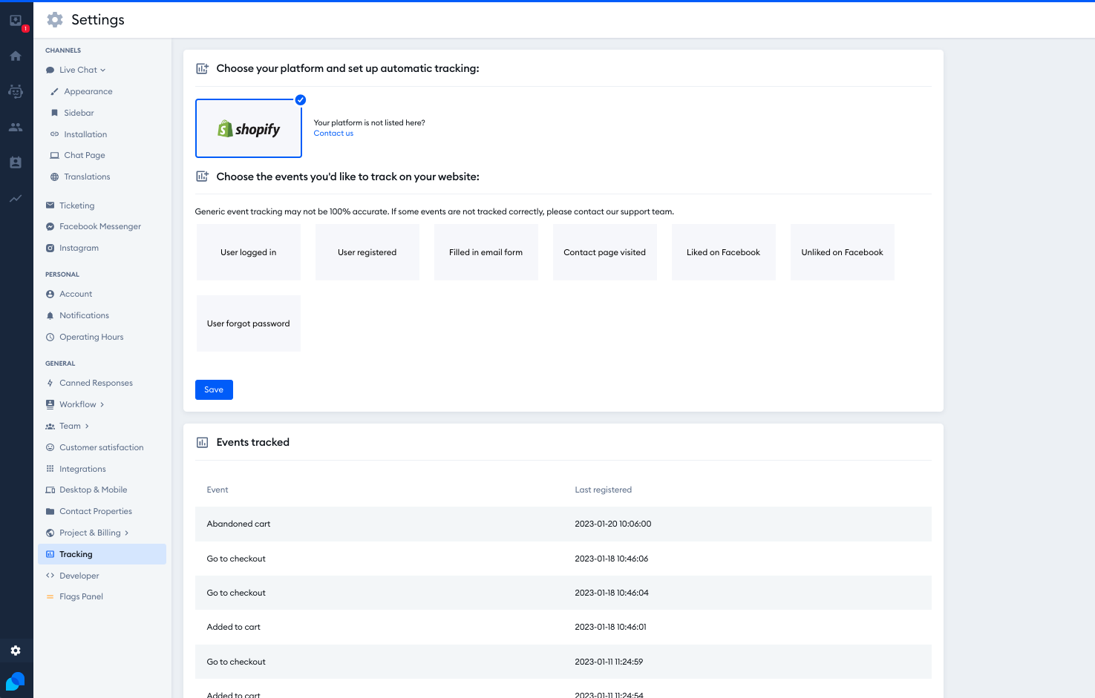Toggle the Shopify platform card selection
This screenshot has width=1095, height=698.
point(249,128)
